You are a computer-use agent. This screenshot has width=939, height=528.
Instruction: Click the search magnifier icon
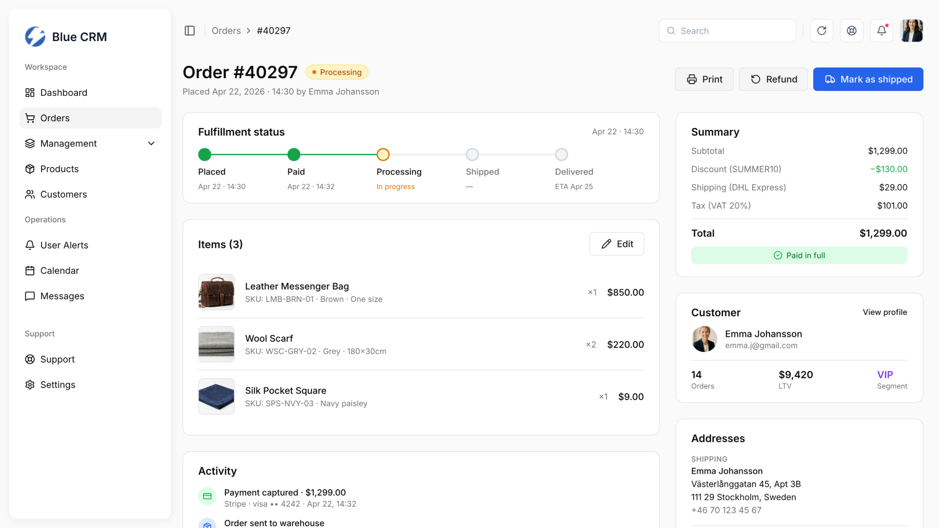[x=671, y=31]
